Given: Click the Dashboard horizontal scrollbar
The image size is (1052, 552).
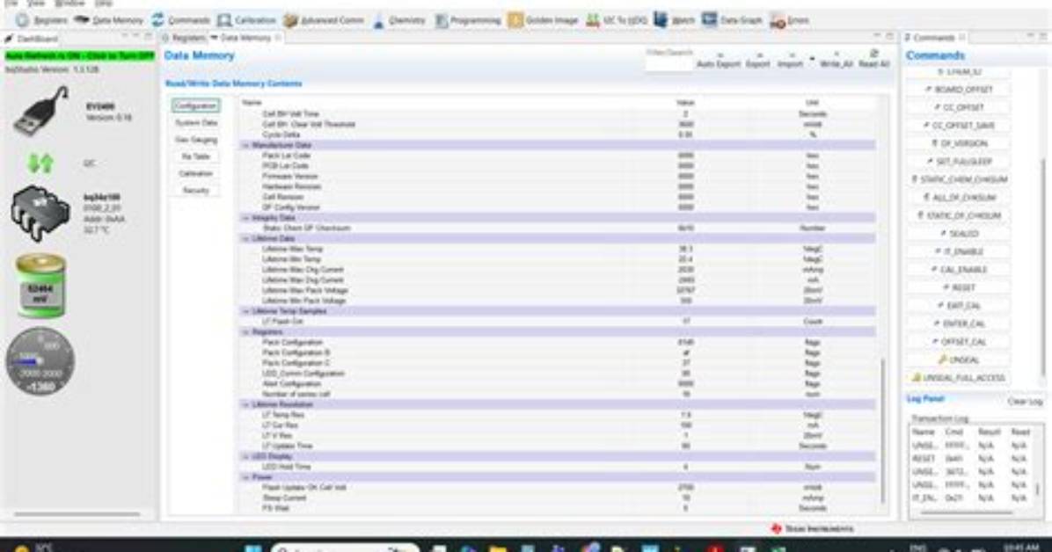Looking at the screenshot, I should 77,514.
